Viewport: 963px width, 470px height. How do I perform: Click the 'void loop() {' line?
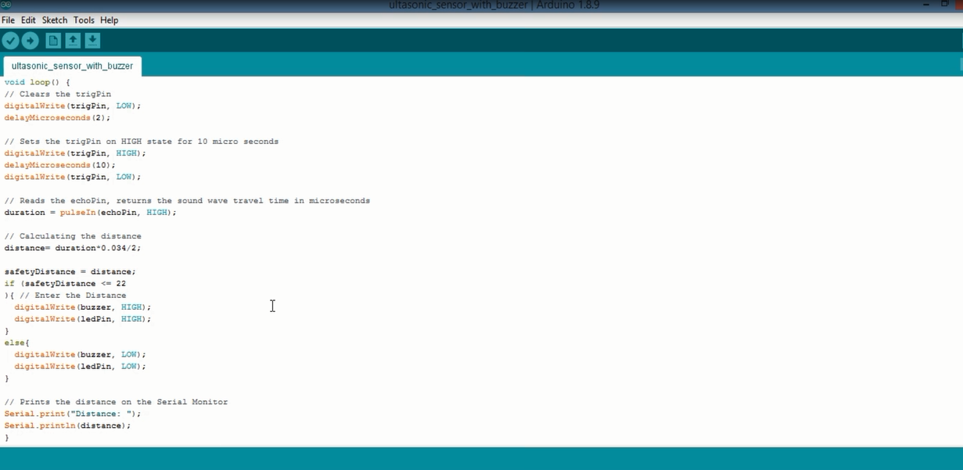click(x=38, y=82)
